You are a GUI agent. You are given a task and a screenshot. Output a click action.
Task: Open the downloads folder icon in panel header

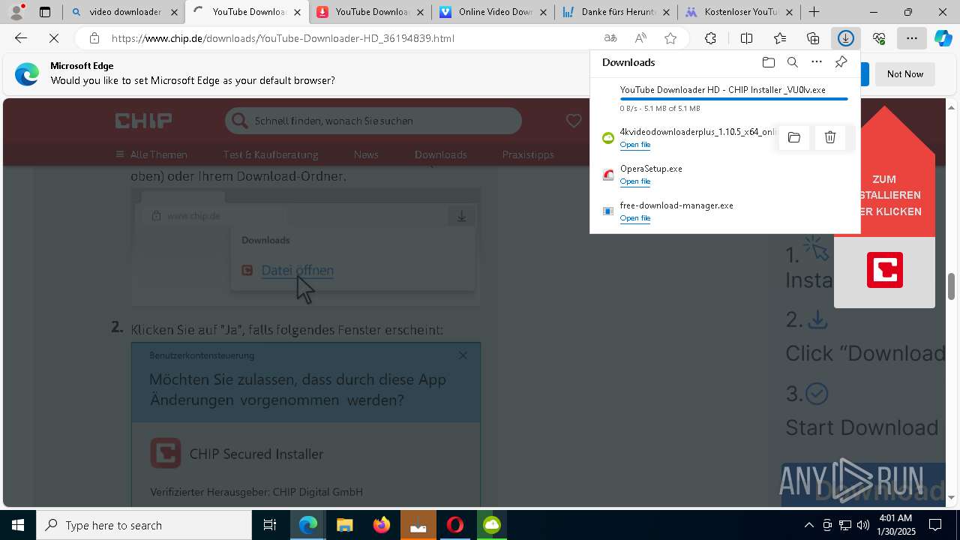(768, 62)
